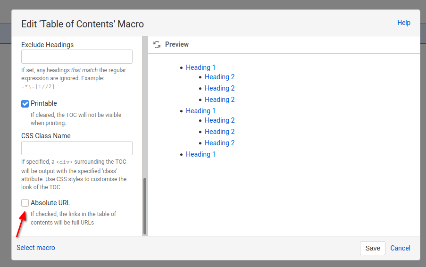The width and height of the screenshot is (426, 267).
Task: Enable the Absolute URL checkbox
Action: [x=25, y=203]
